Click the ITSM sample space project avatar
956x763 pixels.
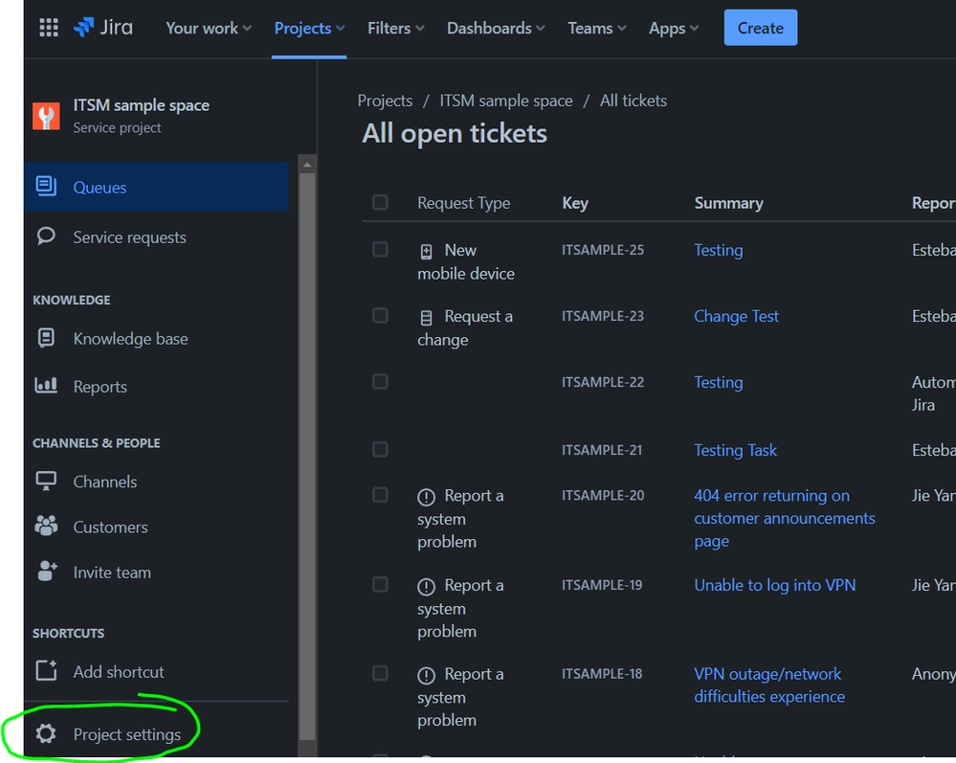(x=46, y=116)
